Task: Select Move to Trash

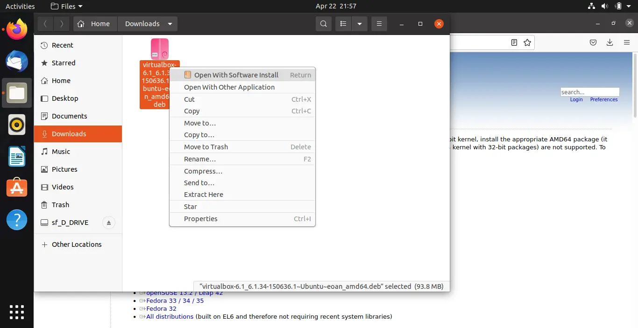Action: (x=242, y=147)
